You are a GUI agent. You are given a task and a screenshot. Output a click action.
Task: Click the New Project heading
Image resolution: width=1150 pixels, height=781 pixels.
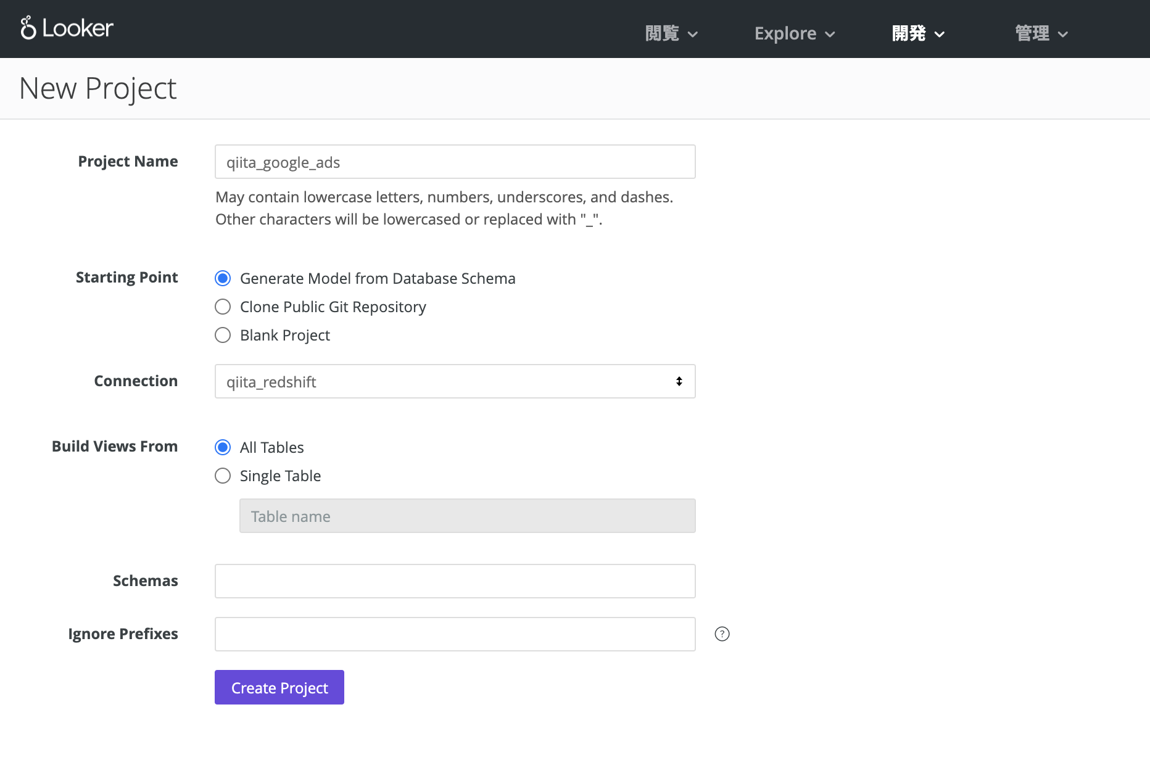click(97, 89)
